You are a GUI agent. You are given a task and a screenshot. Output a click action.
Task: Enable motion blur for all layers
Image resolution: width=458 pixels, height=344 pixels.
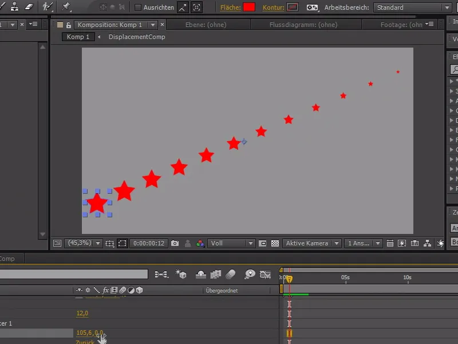(x=231, y=274)
